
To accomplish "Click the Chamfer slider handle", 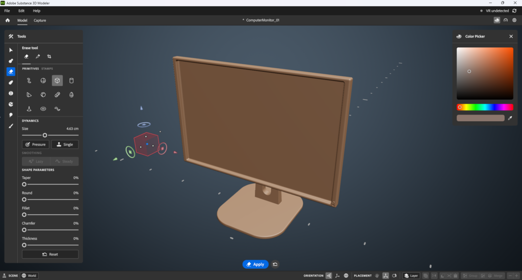I will [24, 230].
